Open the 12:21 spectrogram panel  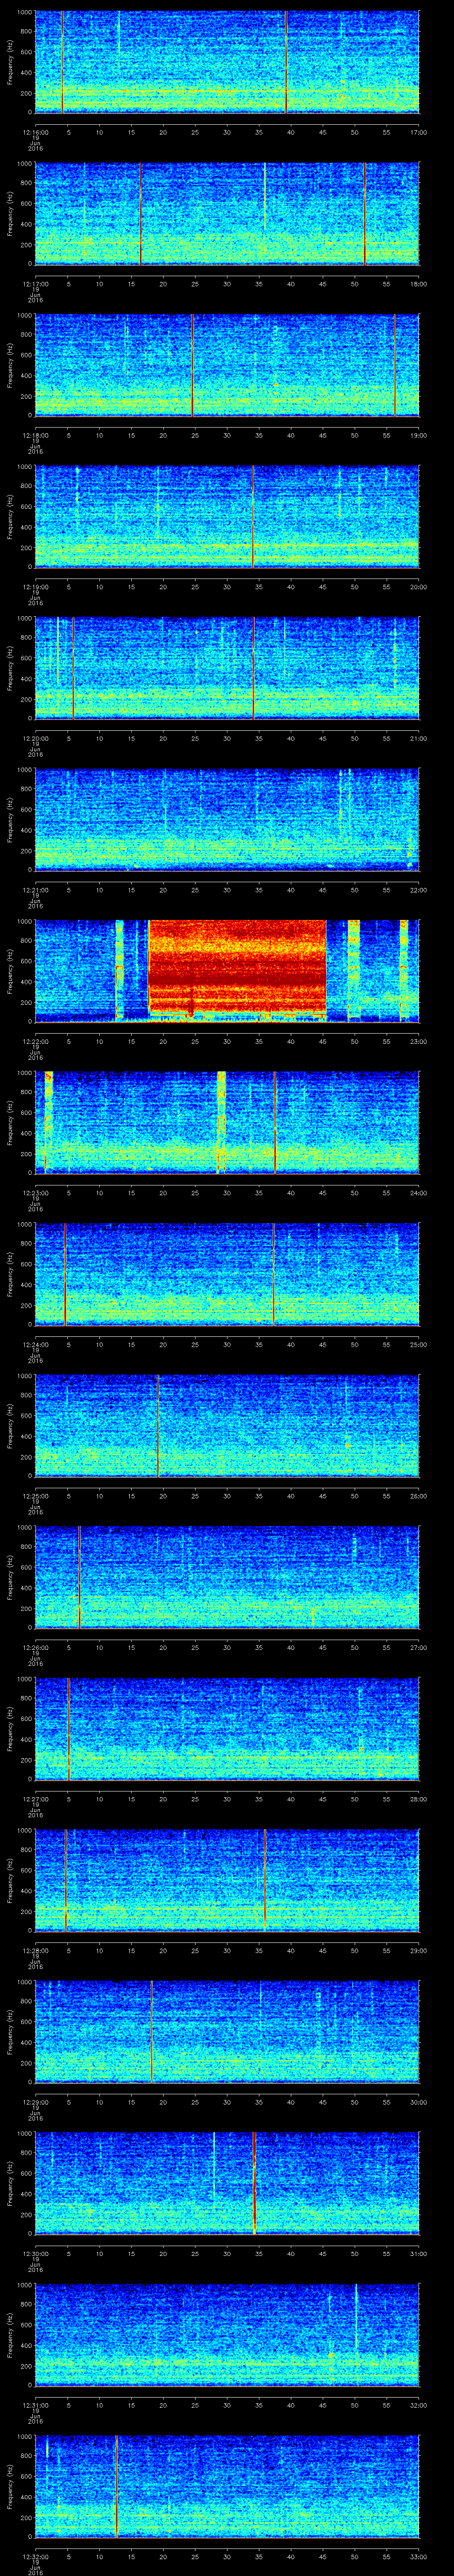227,819
